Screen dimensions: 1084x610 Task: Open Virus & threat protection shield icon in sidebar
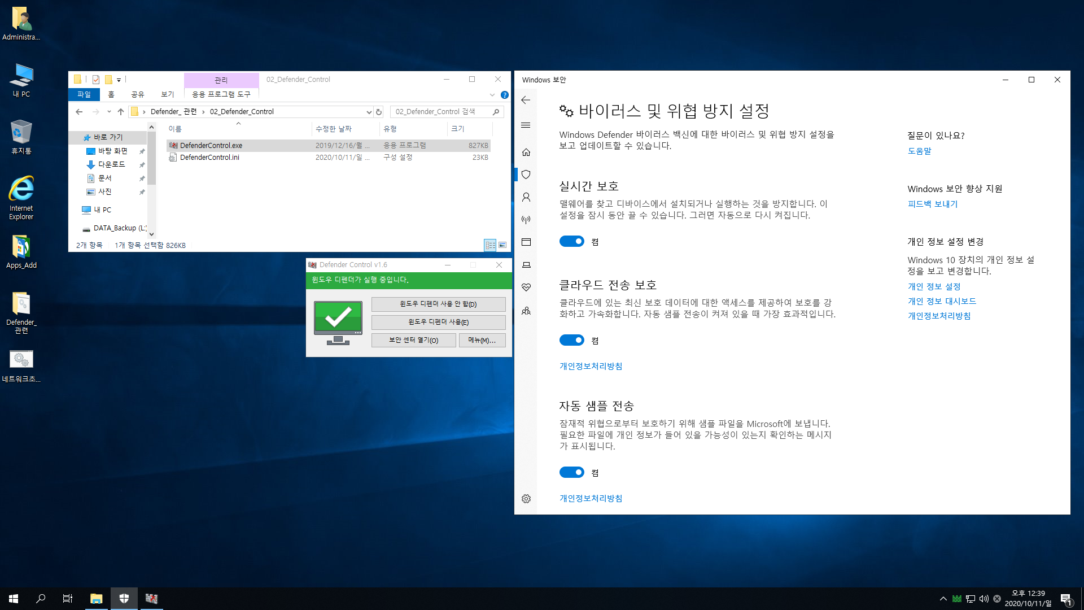(526, 175)
